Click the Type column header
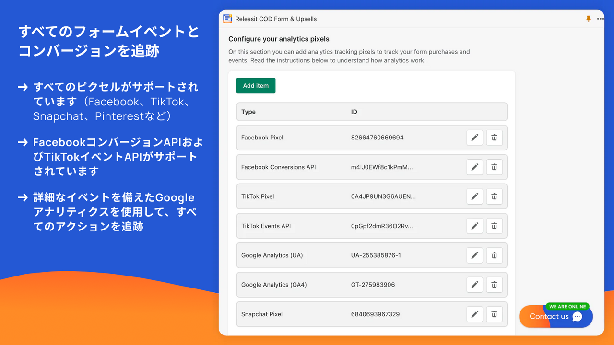The height and width of the screenshot is (345, 614). (248, 112)
